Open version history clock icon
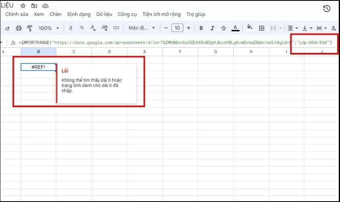Image resolution: width=340 pixels, height=202 pixels. click(327, 8)
